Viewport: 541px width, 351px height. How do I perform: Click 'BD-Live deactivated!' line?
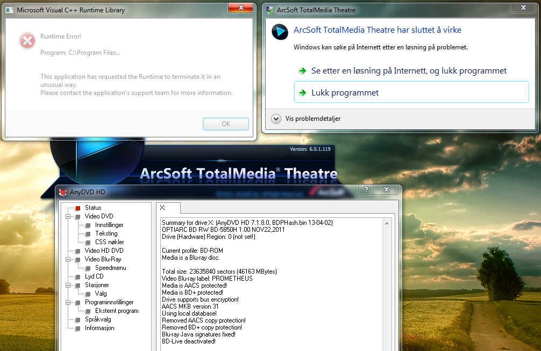[x=188, y=341]
